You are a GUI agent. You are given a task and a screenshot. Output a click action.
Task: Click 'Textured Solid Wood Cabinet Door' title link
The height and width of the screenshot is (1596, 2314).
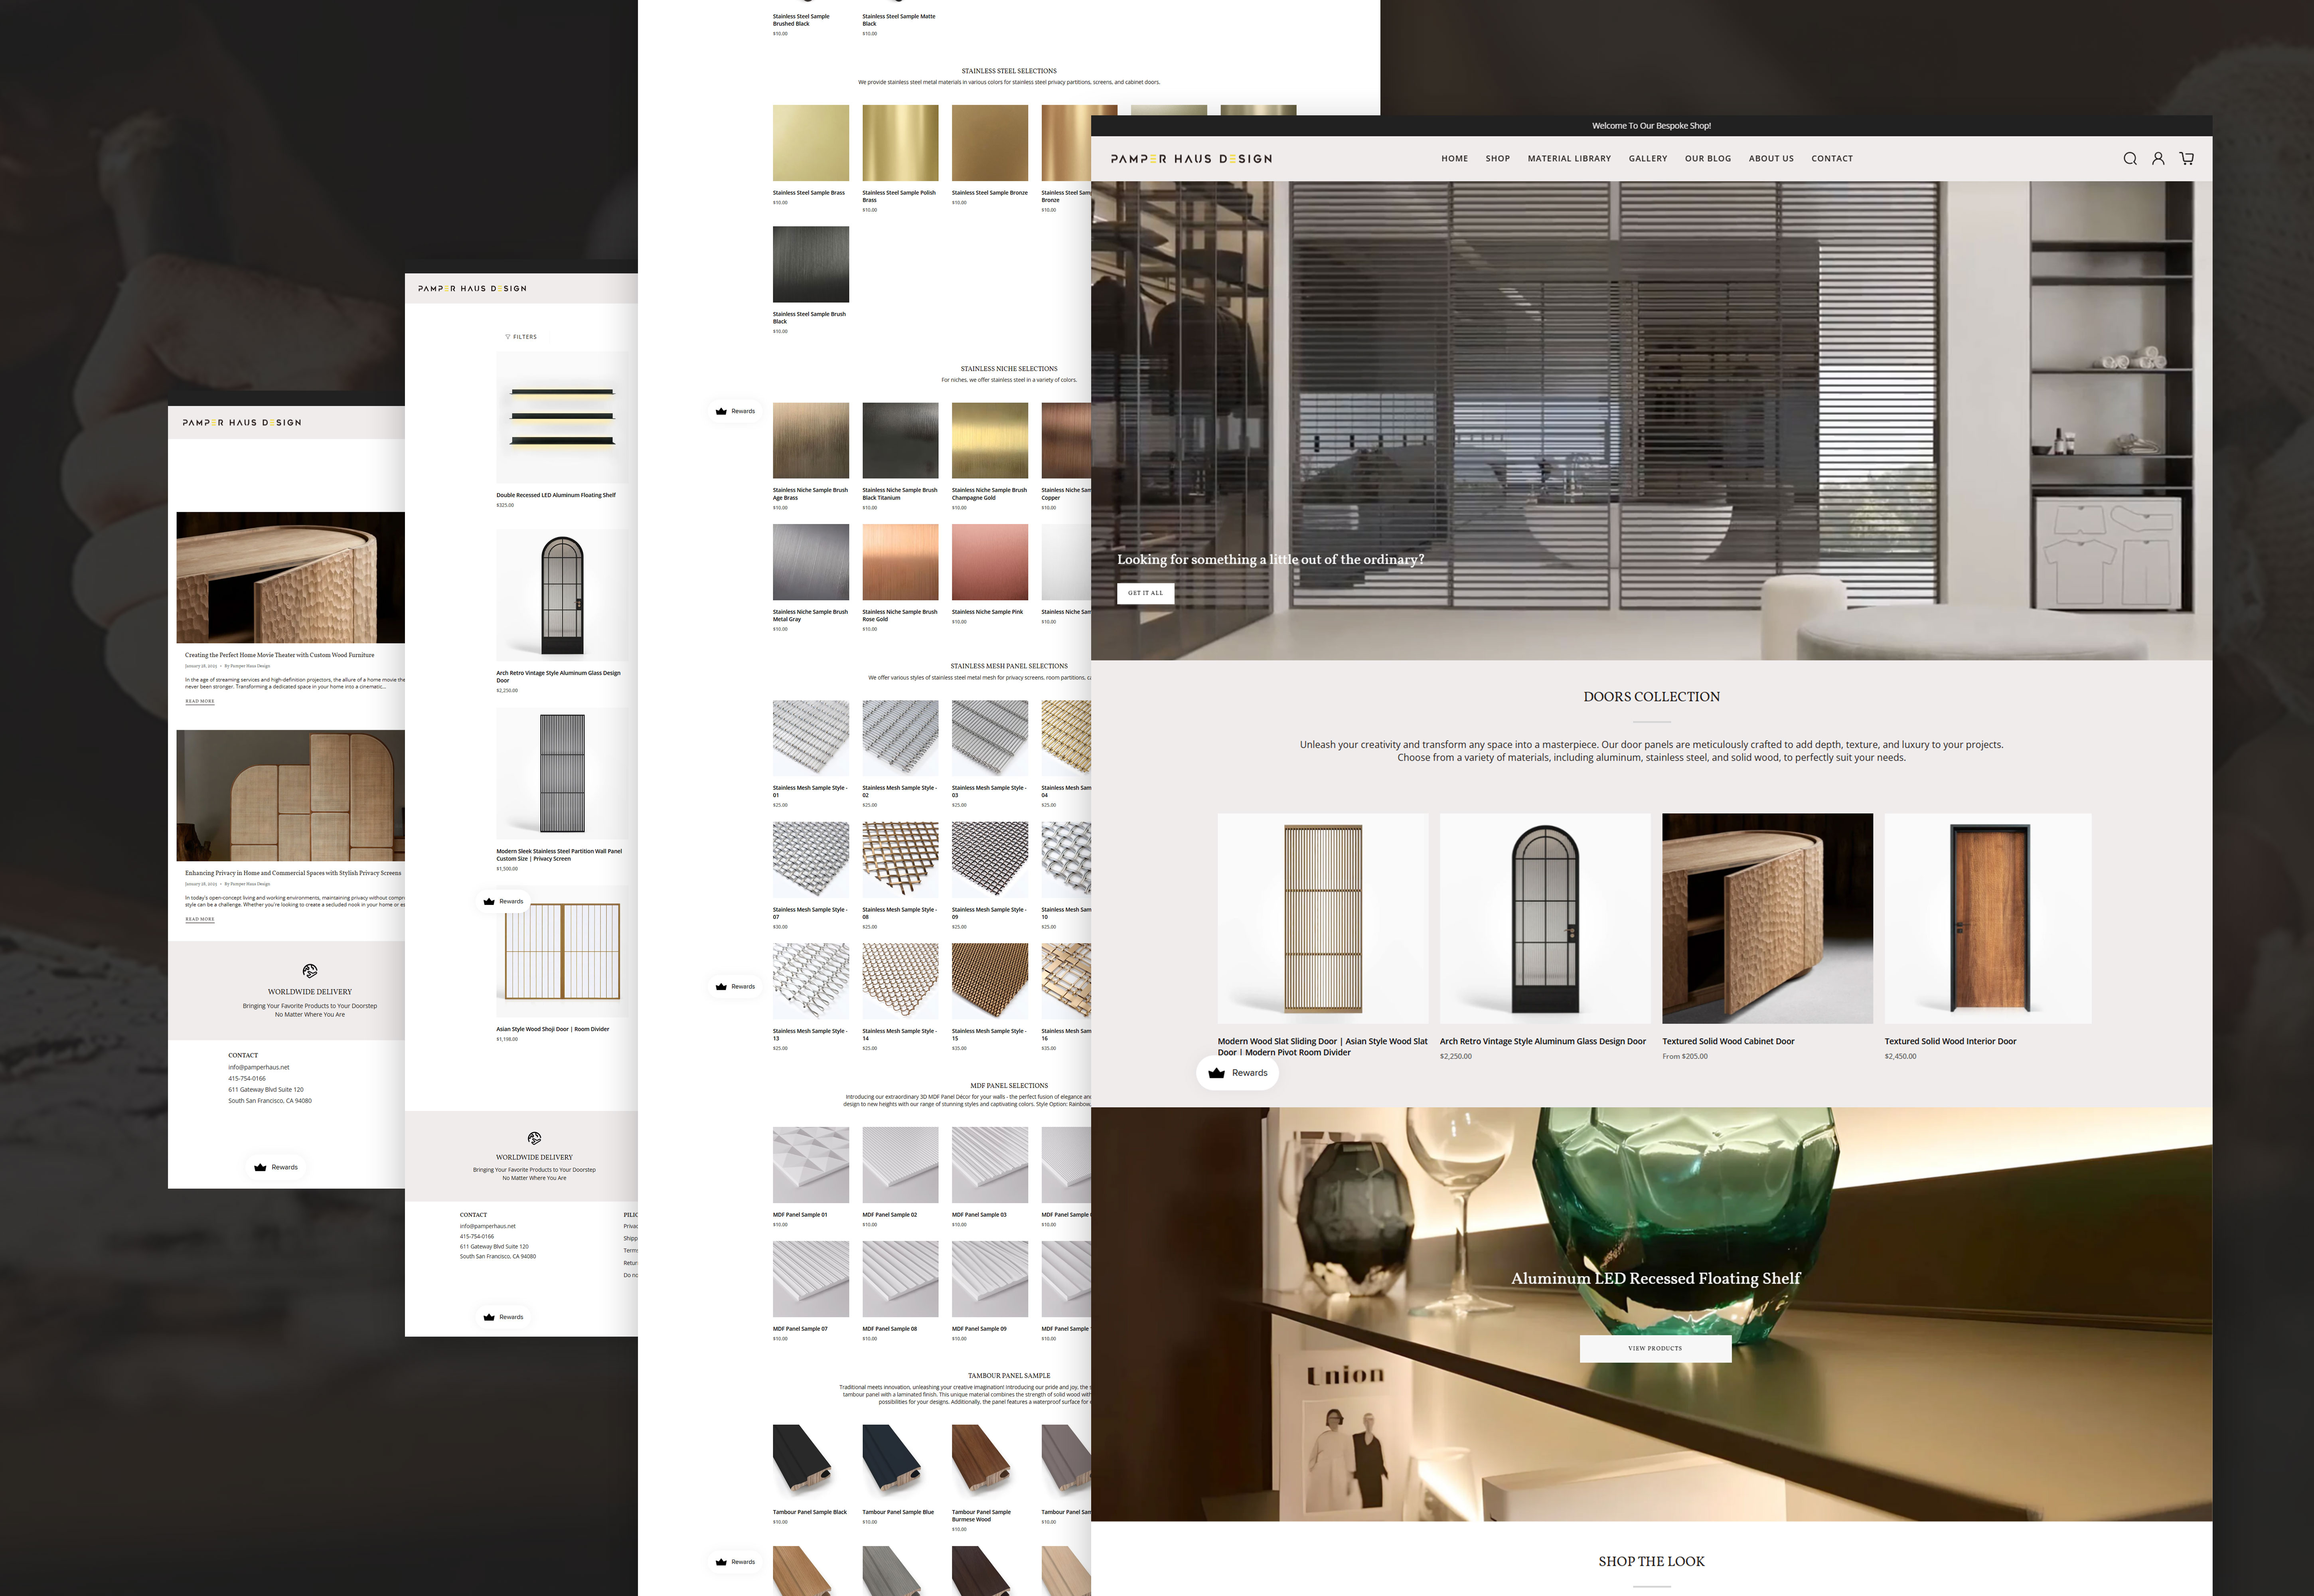[1728, 1041]
